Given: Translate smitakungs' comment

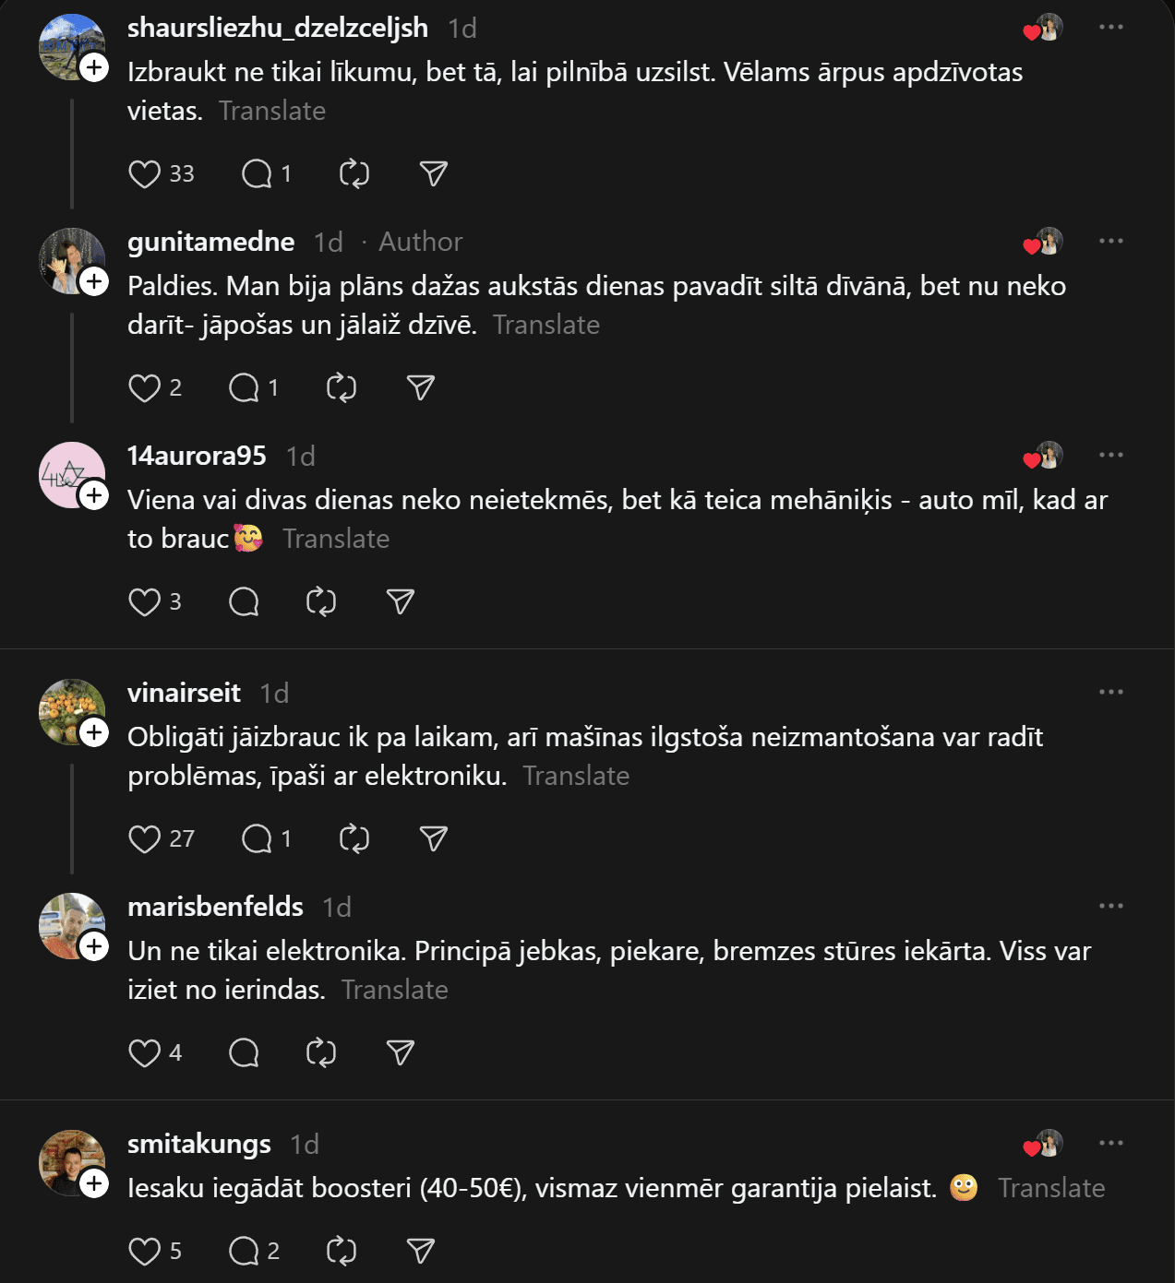Looking at the screenshot, I should (1051, 1188).
